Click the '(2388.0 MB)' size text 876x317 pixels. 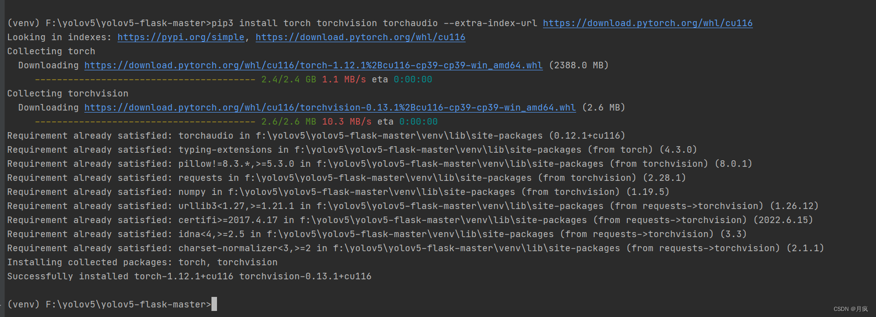[x=579, y=65]
